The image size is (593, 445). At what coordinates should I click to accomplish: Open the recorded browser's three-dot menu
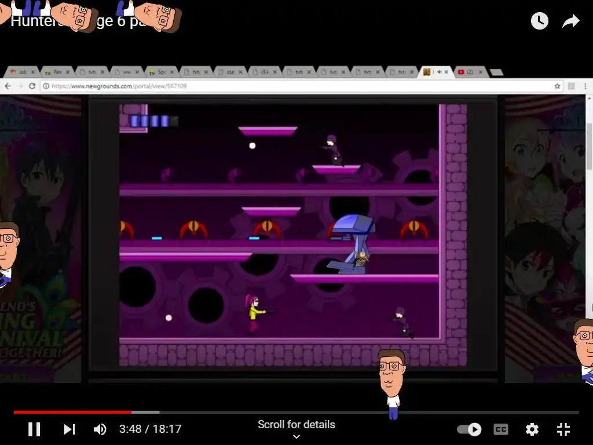point(585,86)
